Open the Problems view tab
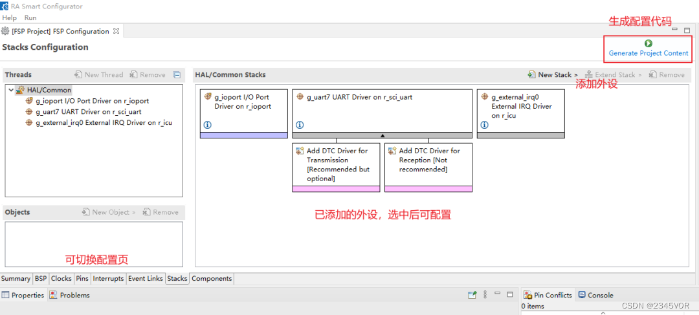The width and height of the screenshot is (699, 315). pyautogui.click(x=70, y=295)
